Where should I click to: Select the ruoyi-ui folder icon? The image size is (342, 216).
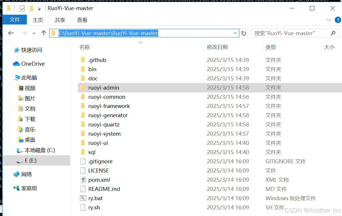click(x=83, y=143)
